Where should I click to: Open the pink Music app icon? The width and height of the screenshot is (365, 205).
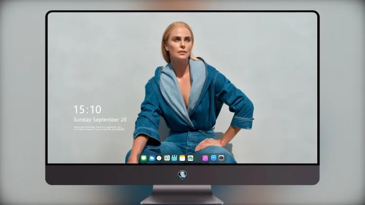coord(205,158)
